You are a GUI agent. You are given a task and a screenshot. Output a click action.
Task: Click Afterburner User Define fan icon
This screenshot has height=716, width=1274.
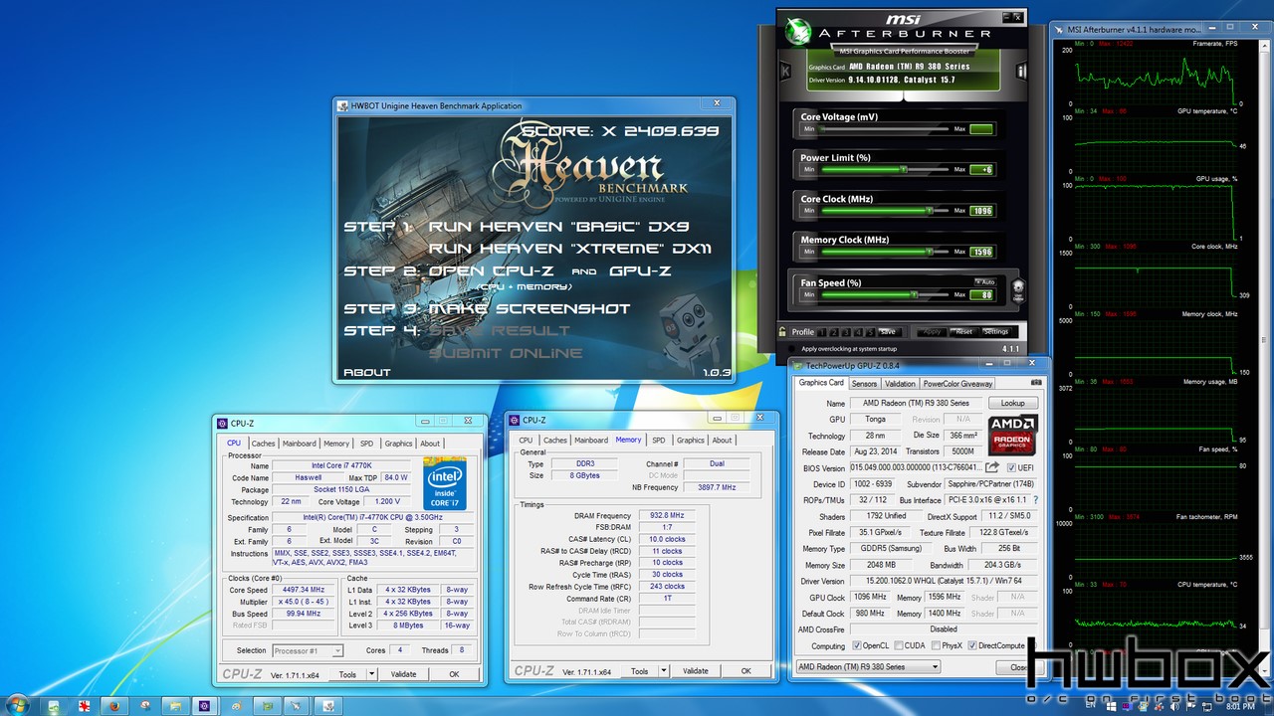tap(1018, 291)
